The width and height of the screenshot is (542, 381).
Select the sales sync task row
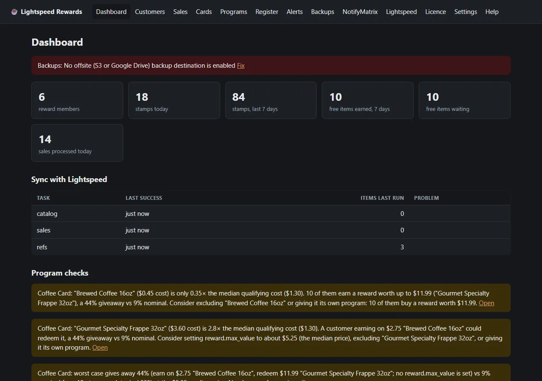pos(271,230)
